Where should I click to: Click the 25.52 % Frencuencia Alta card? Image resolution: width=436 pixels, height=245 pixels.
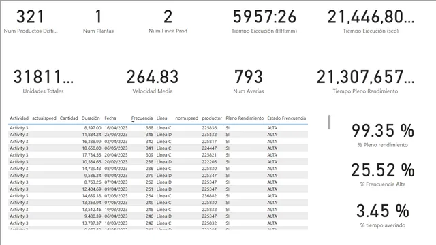point(383,175)
